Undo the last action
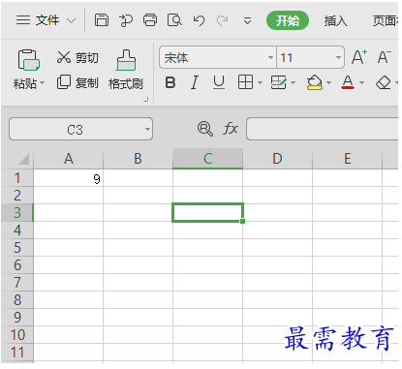 pyautogui.click(x=199, y=20)
